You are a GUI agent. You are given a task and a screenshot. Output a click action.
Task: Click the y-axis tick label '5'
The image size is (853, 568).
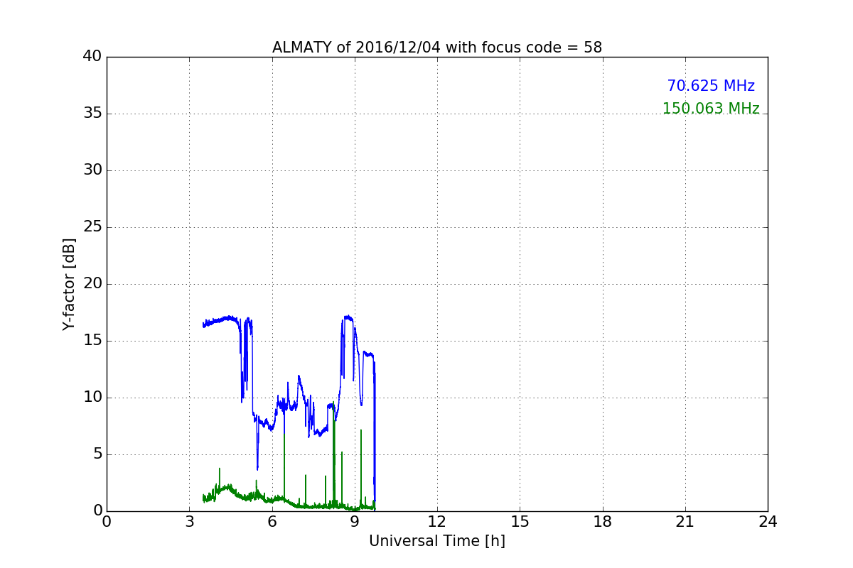[97, 454]
